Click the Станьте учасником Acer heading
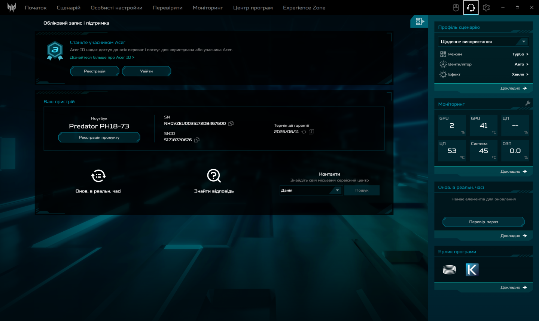This screenshot has height=321, width=539. click(98, 43)
